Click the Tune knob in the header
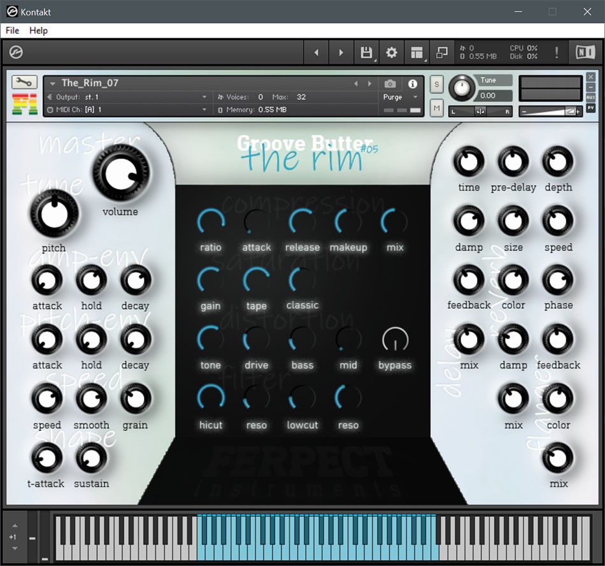This screenshot has width=605, height=566. [462, 88]
